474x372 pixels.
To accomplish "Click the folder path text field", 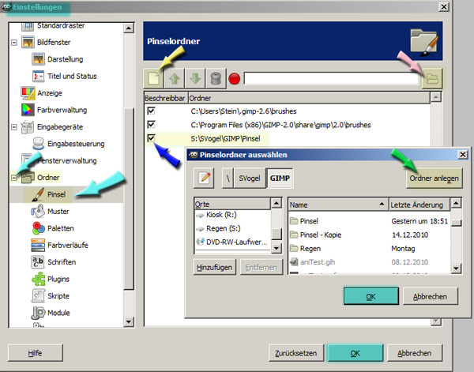I will click(330, 79).
